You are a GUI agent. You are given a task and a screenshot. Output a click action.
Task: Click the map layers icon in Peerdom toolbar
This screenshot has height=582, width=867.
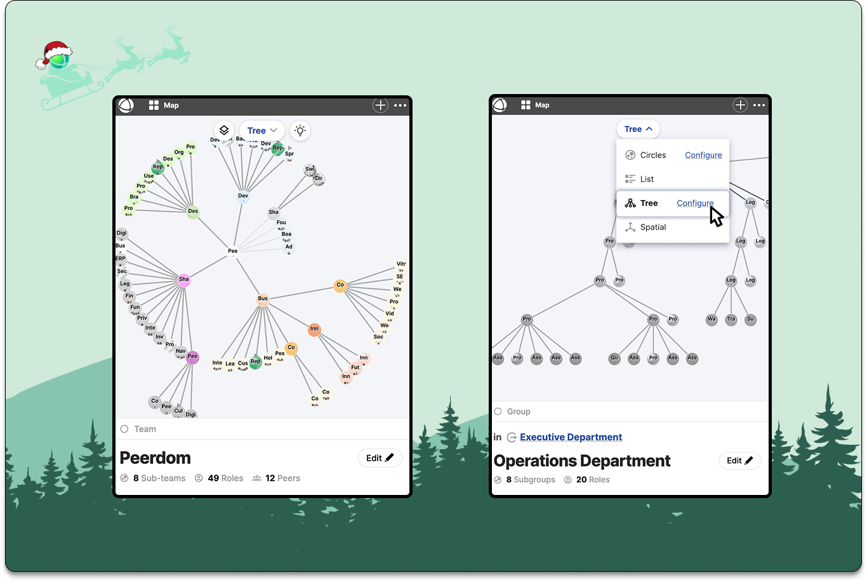tap(223, 130)
